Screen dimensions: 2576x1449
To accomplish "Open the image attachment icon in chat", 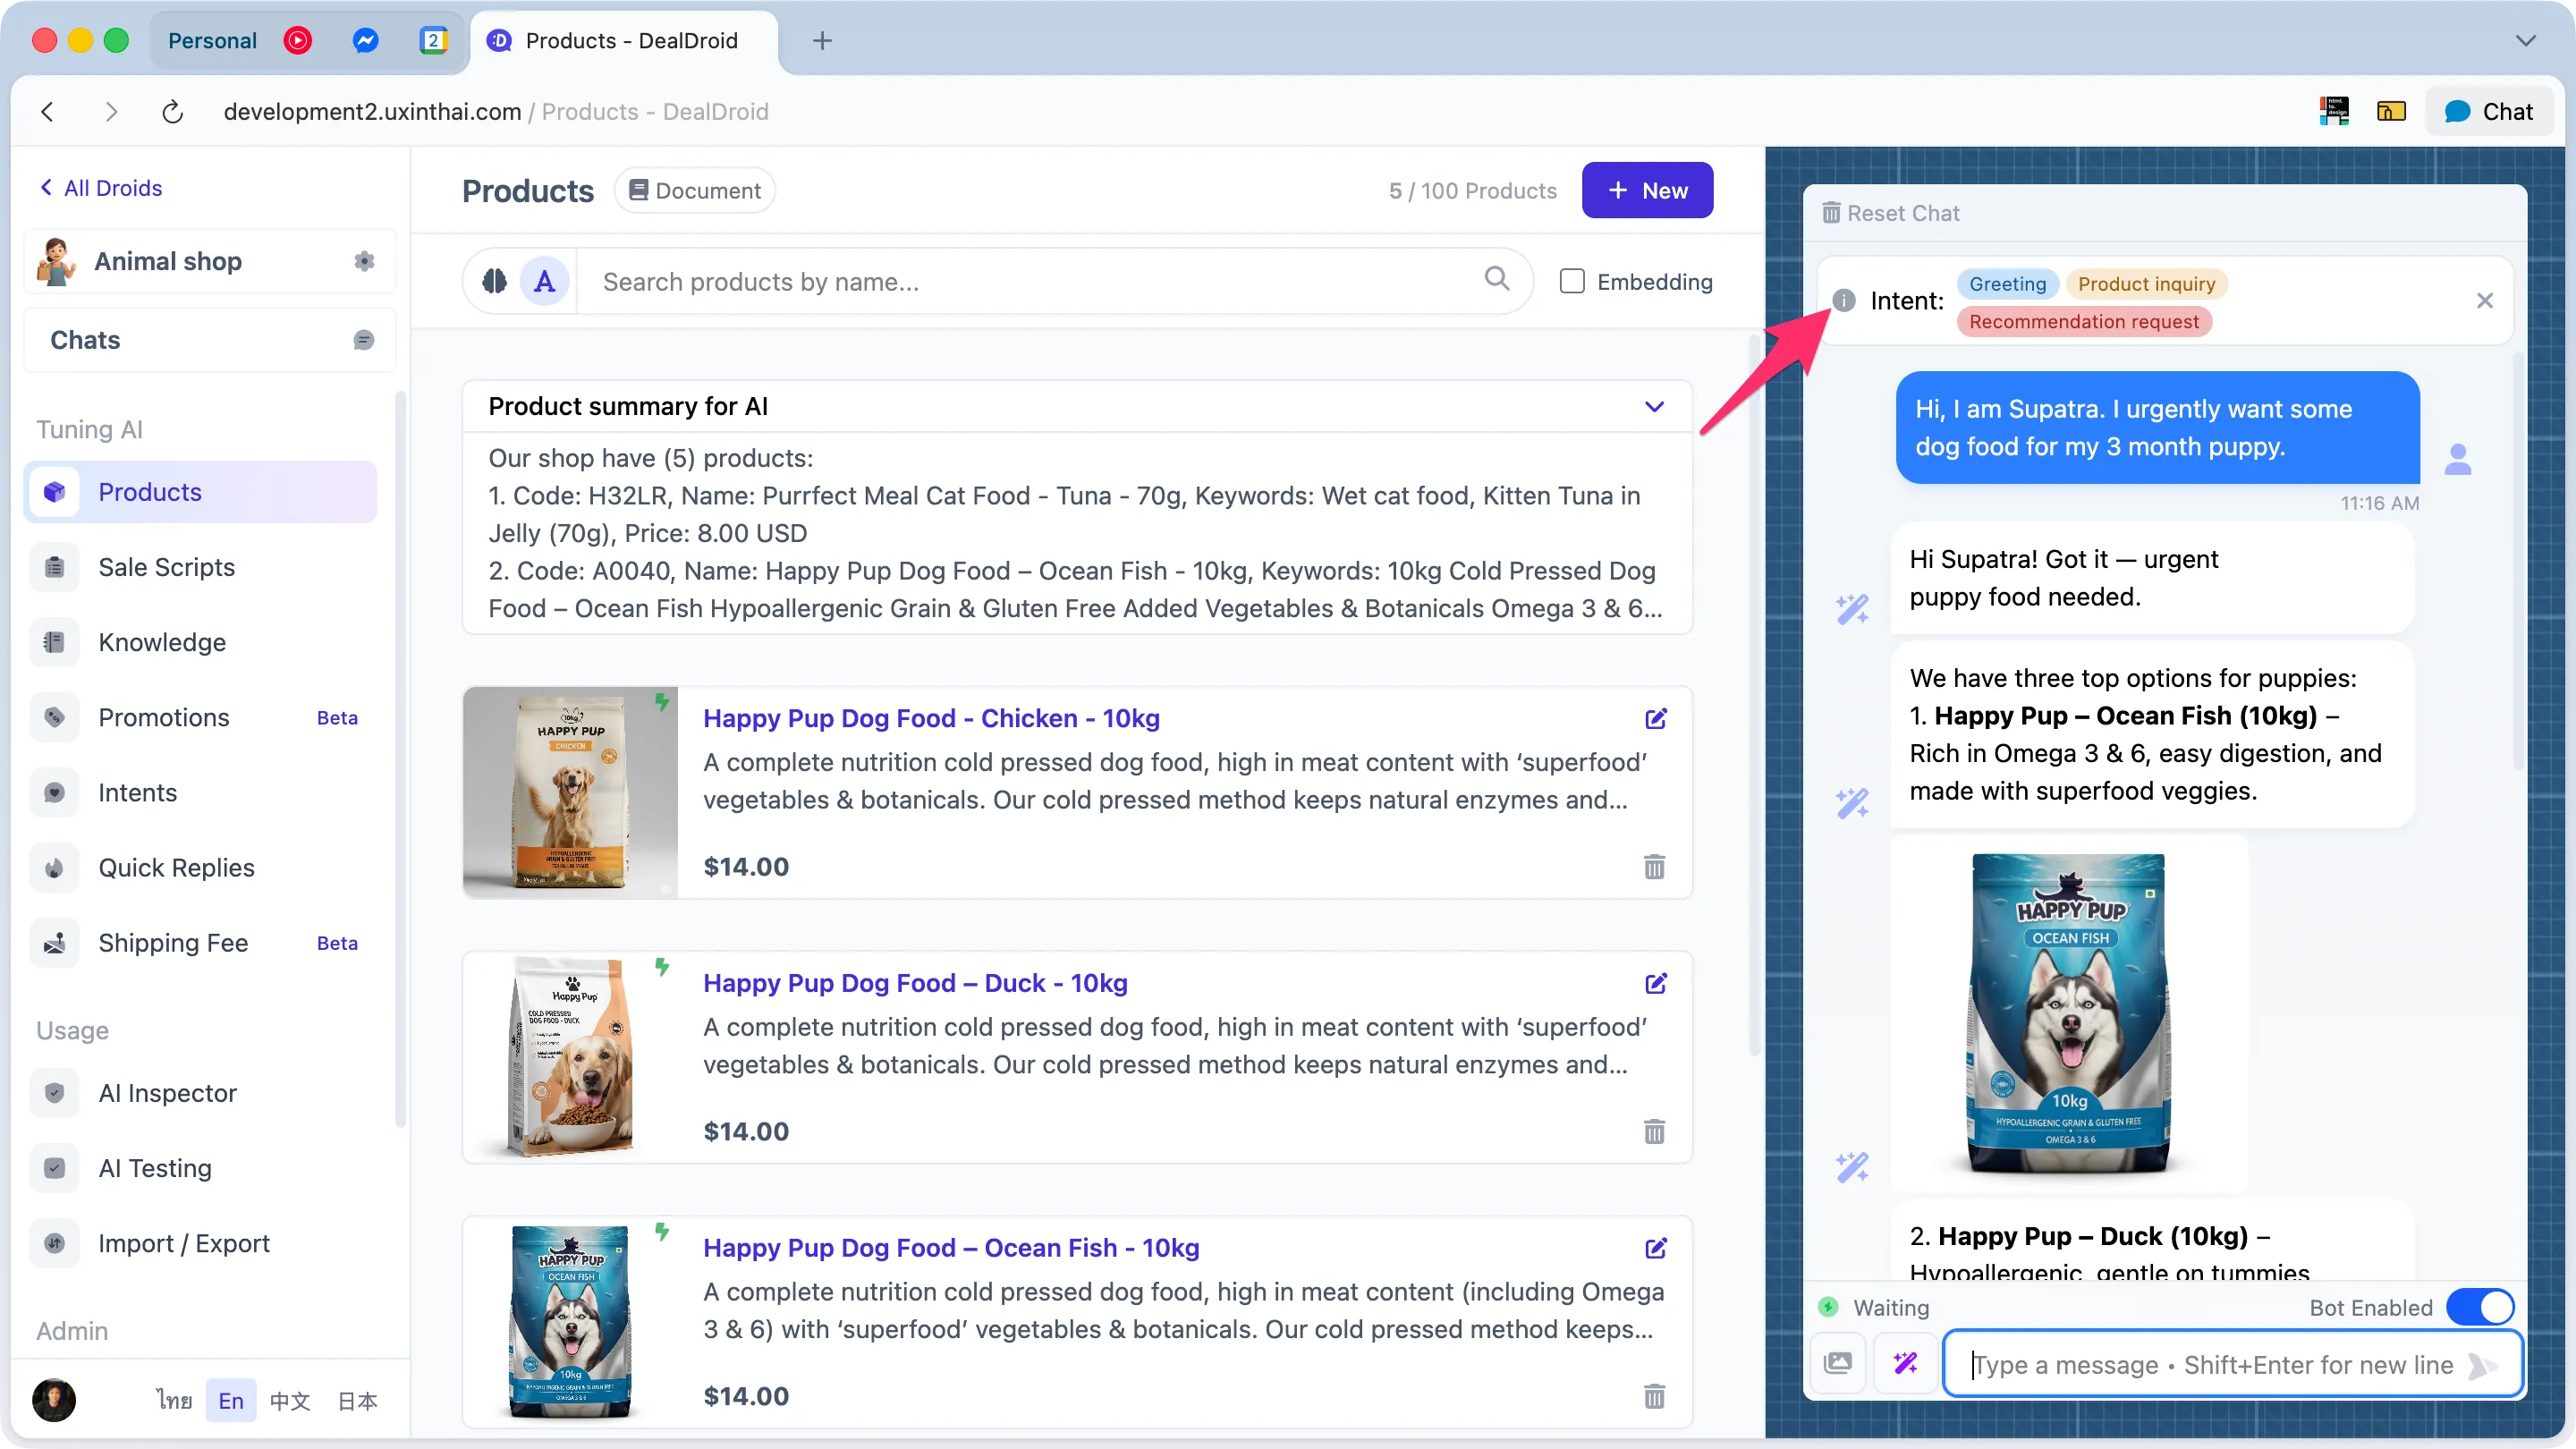I will (x=1839, y=1363).
